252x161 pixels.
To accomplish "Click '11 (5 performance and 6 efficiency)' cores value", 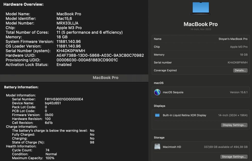I will click(89, 32).
